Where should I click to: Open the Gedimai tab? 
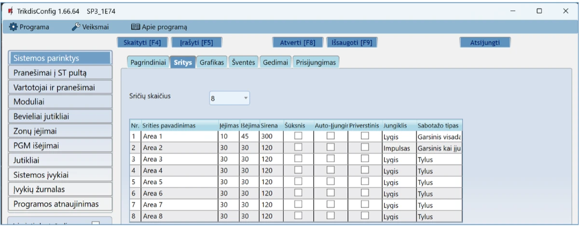[276, 63]
